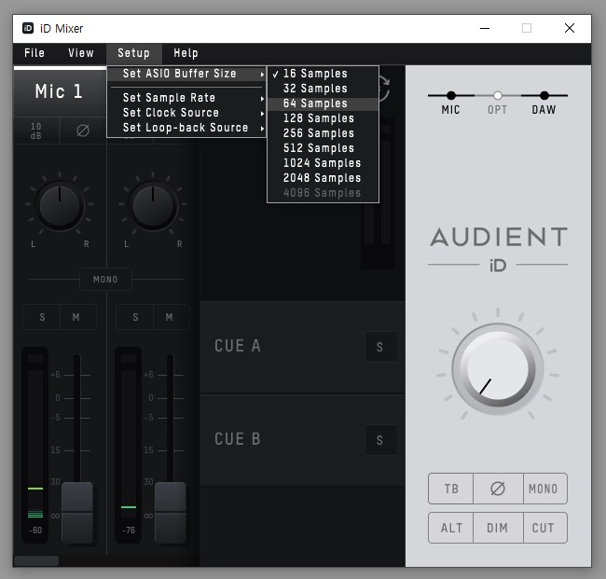Click the iD Mixer title bar icon

pos(28,28)
